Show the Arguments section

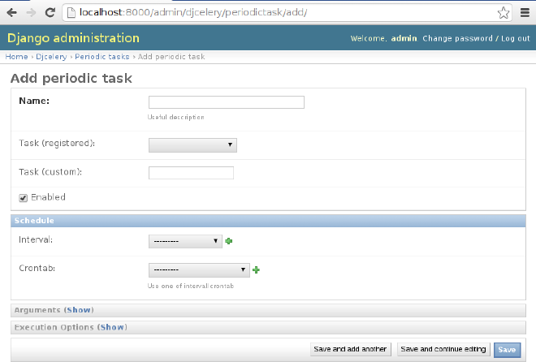79,310
